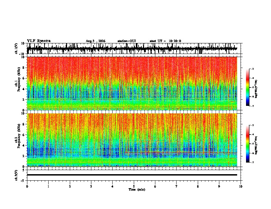Click time axis tick label "9"
Screen dimensions: 271x209
coord(219,186)
